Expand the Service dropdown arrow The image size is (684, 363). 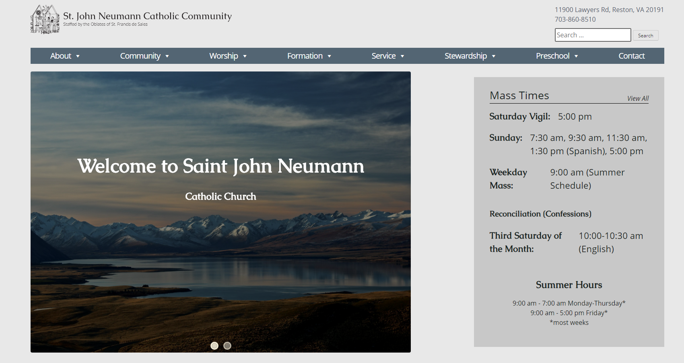pos(402,56)
